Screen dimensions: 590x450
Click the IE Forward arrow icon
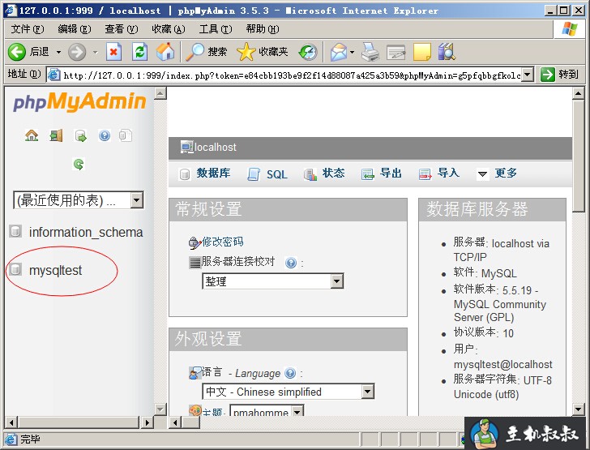coord(77,52)
